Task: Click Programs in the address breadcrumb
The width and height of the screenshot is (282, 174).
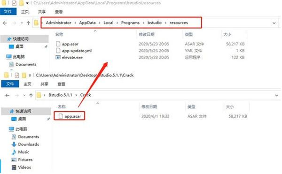Action: pyautogui.click(x=130, y=23)
